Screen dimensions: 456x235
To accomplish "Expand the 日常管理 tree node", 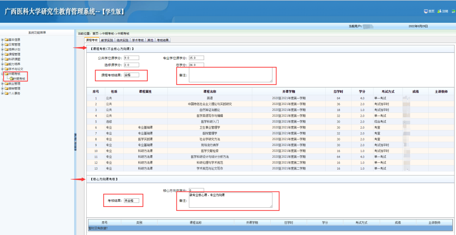I will (3, 45).
